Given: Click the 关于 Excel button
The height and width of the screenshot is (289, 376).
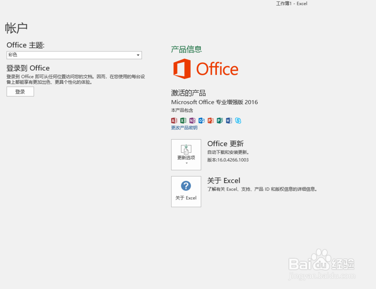Looking at the screenshot, I should point(186,191).
